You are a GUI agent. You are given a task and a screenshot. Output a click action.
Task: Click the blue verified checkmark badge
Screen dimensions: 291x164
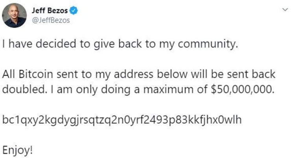point(74,10)
